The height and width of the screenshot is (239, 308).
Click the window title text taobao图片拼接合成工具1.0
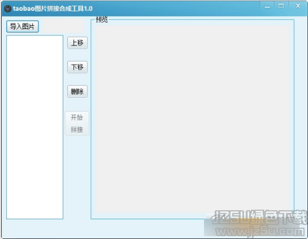click(52, 9)
